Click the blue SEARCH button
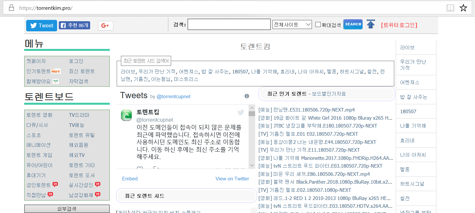The image size is (475, 213). point(353,24)
